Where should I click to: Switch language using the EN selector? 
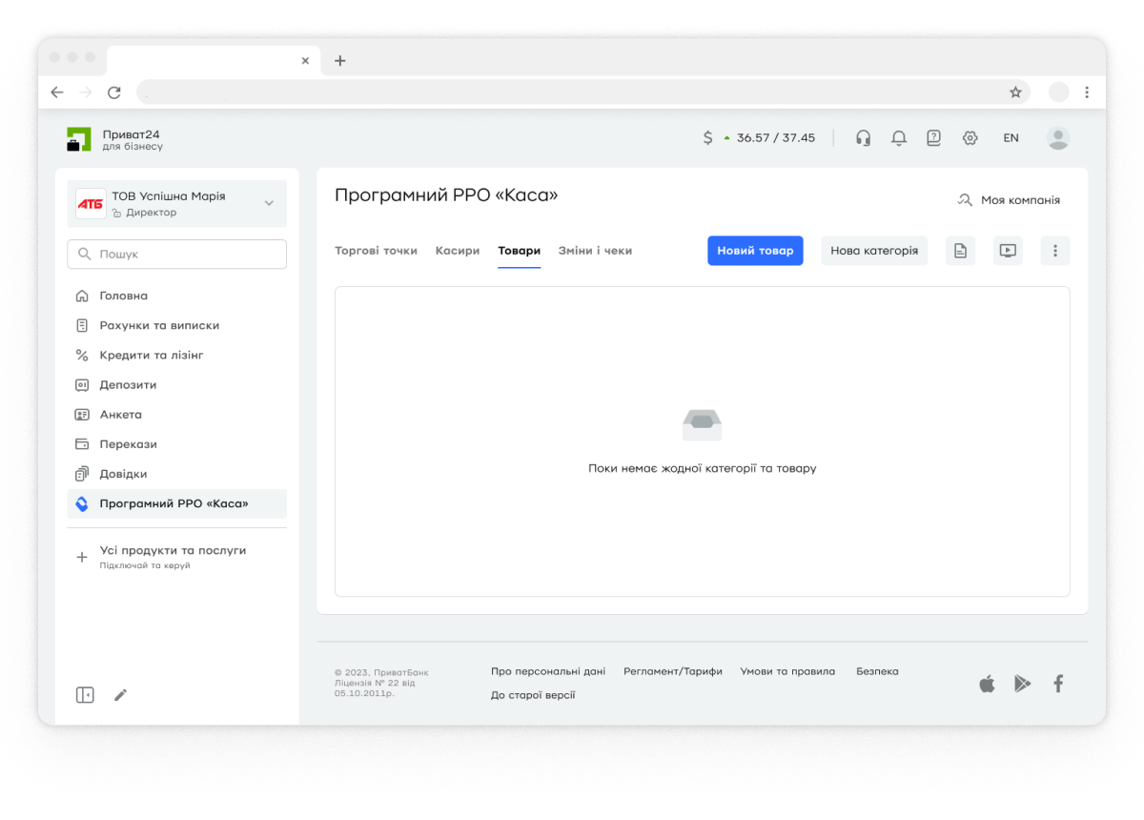pyautogui.click(x=1011, y=138)
